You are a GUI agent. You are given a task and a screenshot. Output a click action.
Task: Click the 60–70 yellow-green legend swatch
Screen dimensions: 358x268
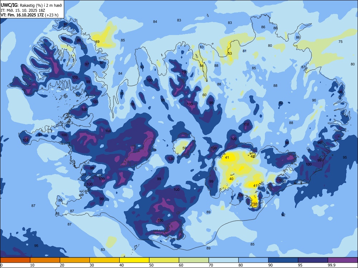pos(194,260)
